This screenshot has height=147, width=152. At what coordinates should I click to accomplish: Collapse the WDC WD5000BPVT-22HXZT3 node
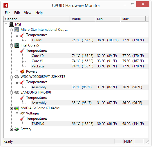[11, 77]
